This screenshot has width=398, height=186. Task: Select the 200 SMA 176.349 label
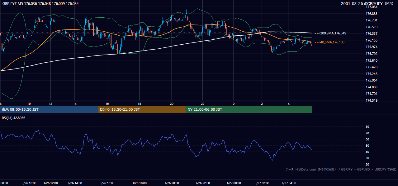tap(330, 33)
